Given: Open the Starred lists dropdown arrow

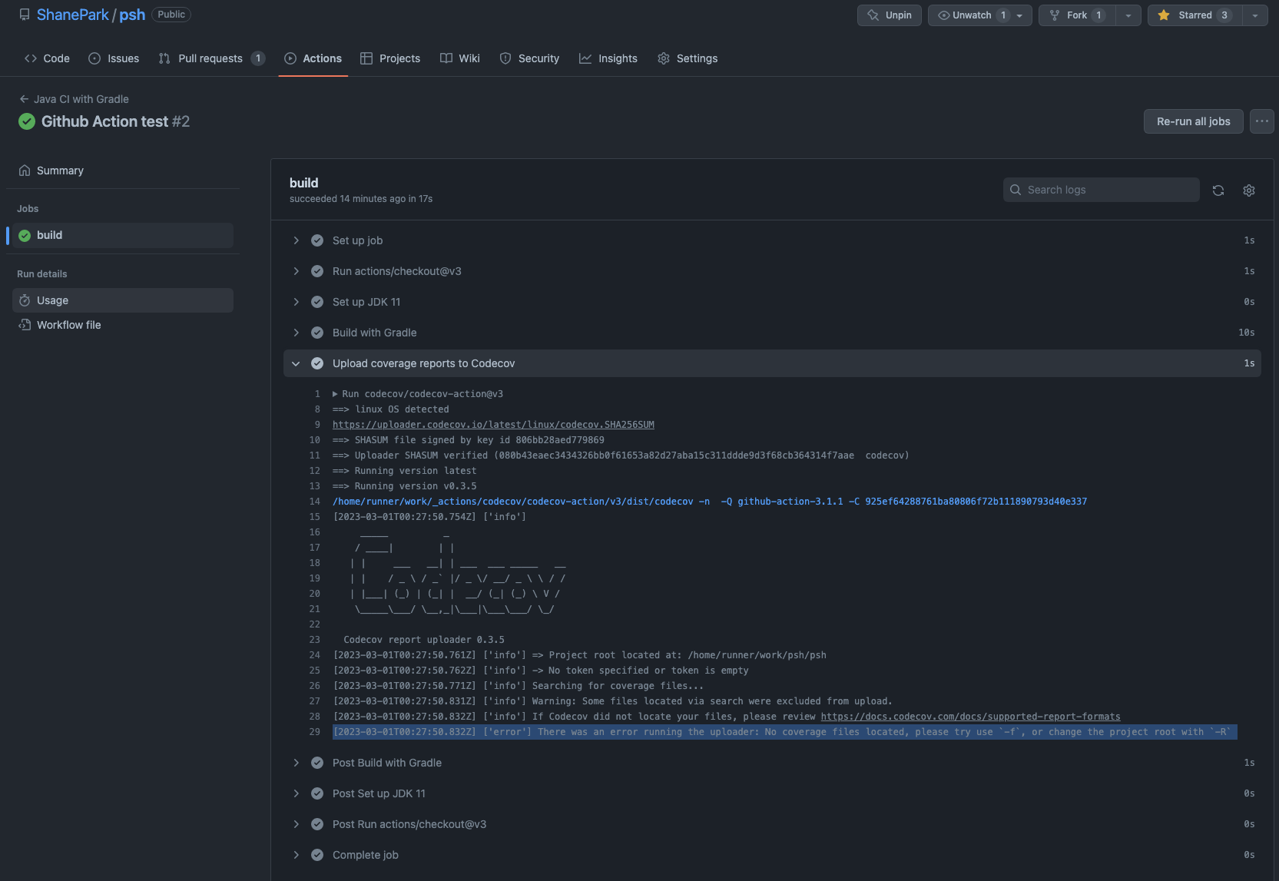Looking at the screenshot, I should pos(1255,15).
